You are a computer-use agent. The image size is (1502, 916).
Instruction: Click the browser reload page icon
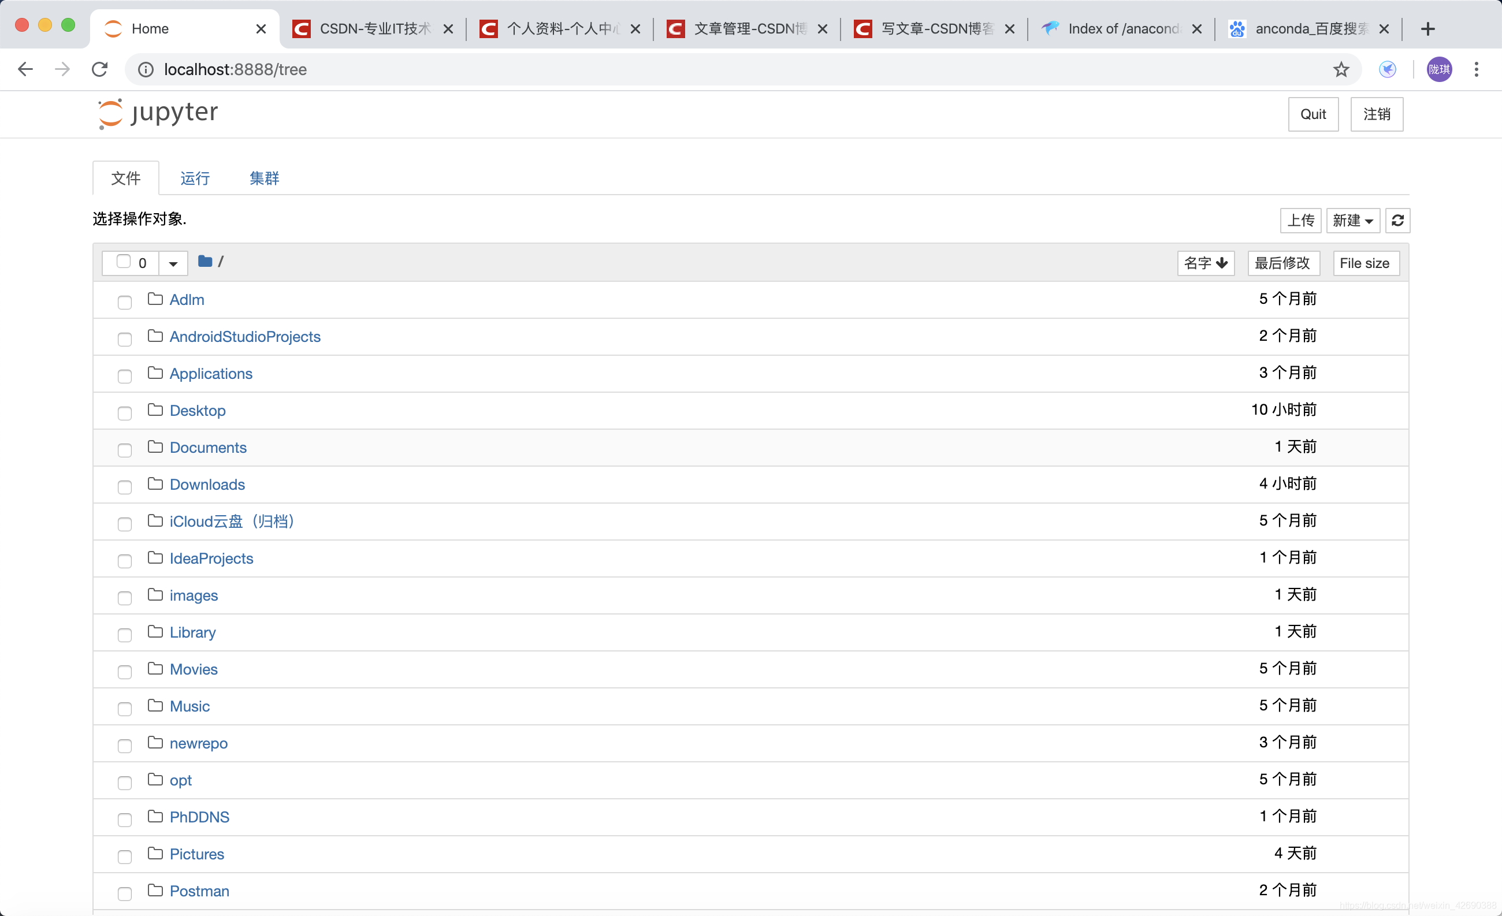click(100, 69)
